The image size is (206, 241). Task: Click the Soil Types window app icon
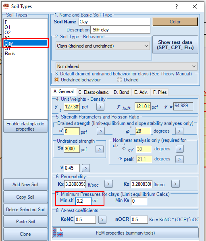click(x=6, y=6)
